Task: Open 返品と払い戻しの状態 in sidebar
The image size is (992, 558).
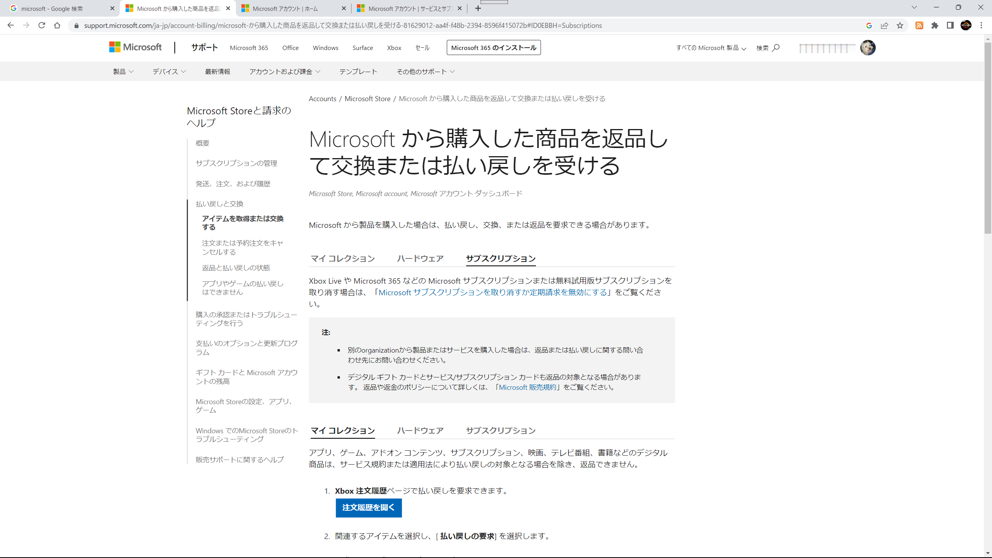Action: (236, 268)
